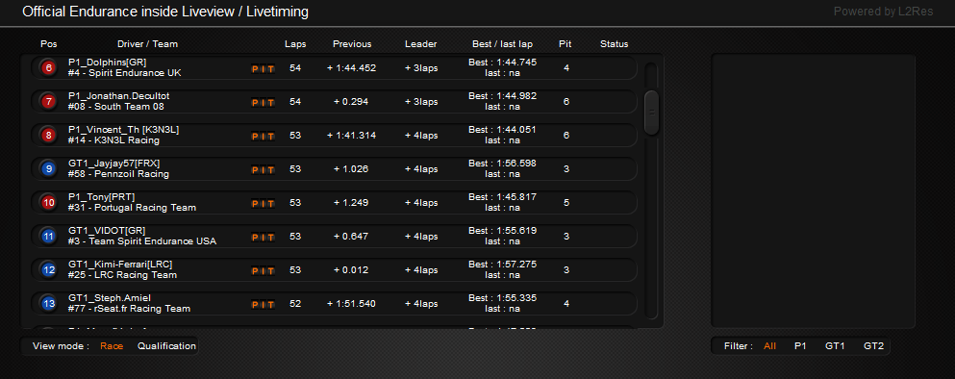The height and width of the screenshot is (379, 955).
Task: Select Race view mode
Action: 112,346
